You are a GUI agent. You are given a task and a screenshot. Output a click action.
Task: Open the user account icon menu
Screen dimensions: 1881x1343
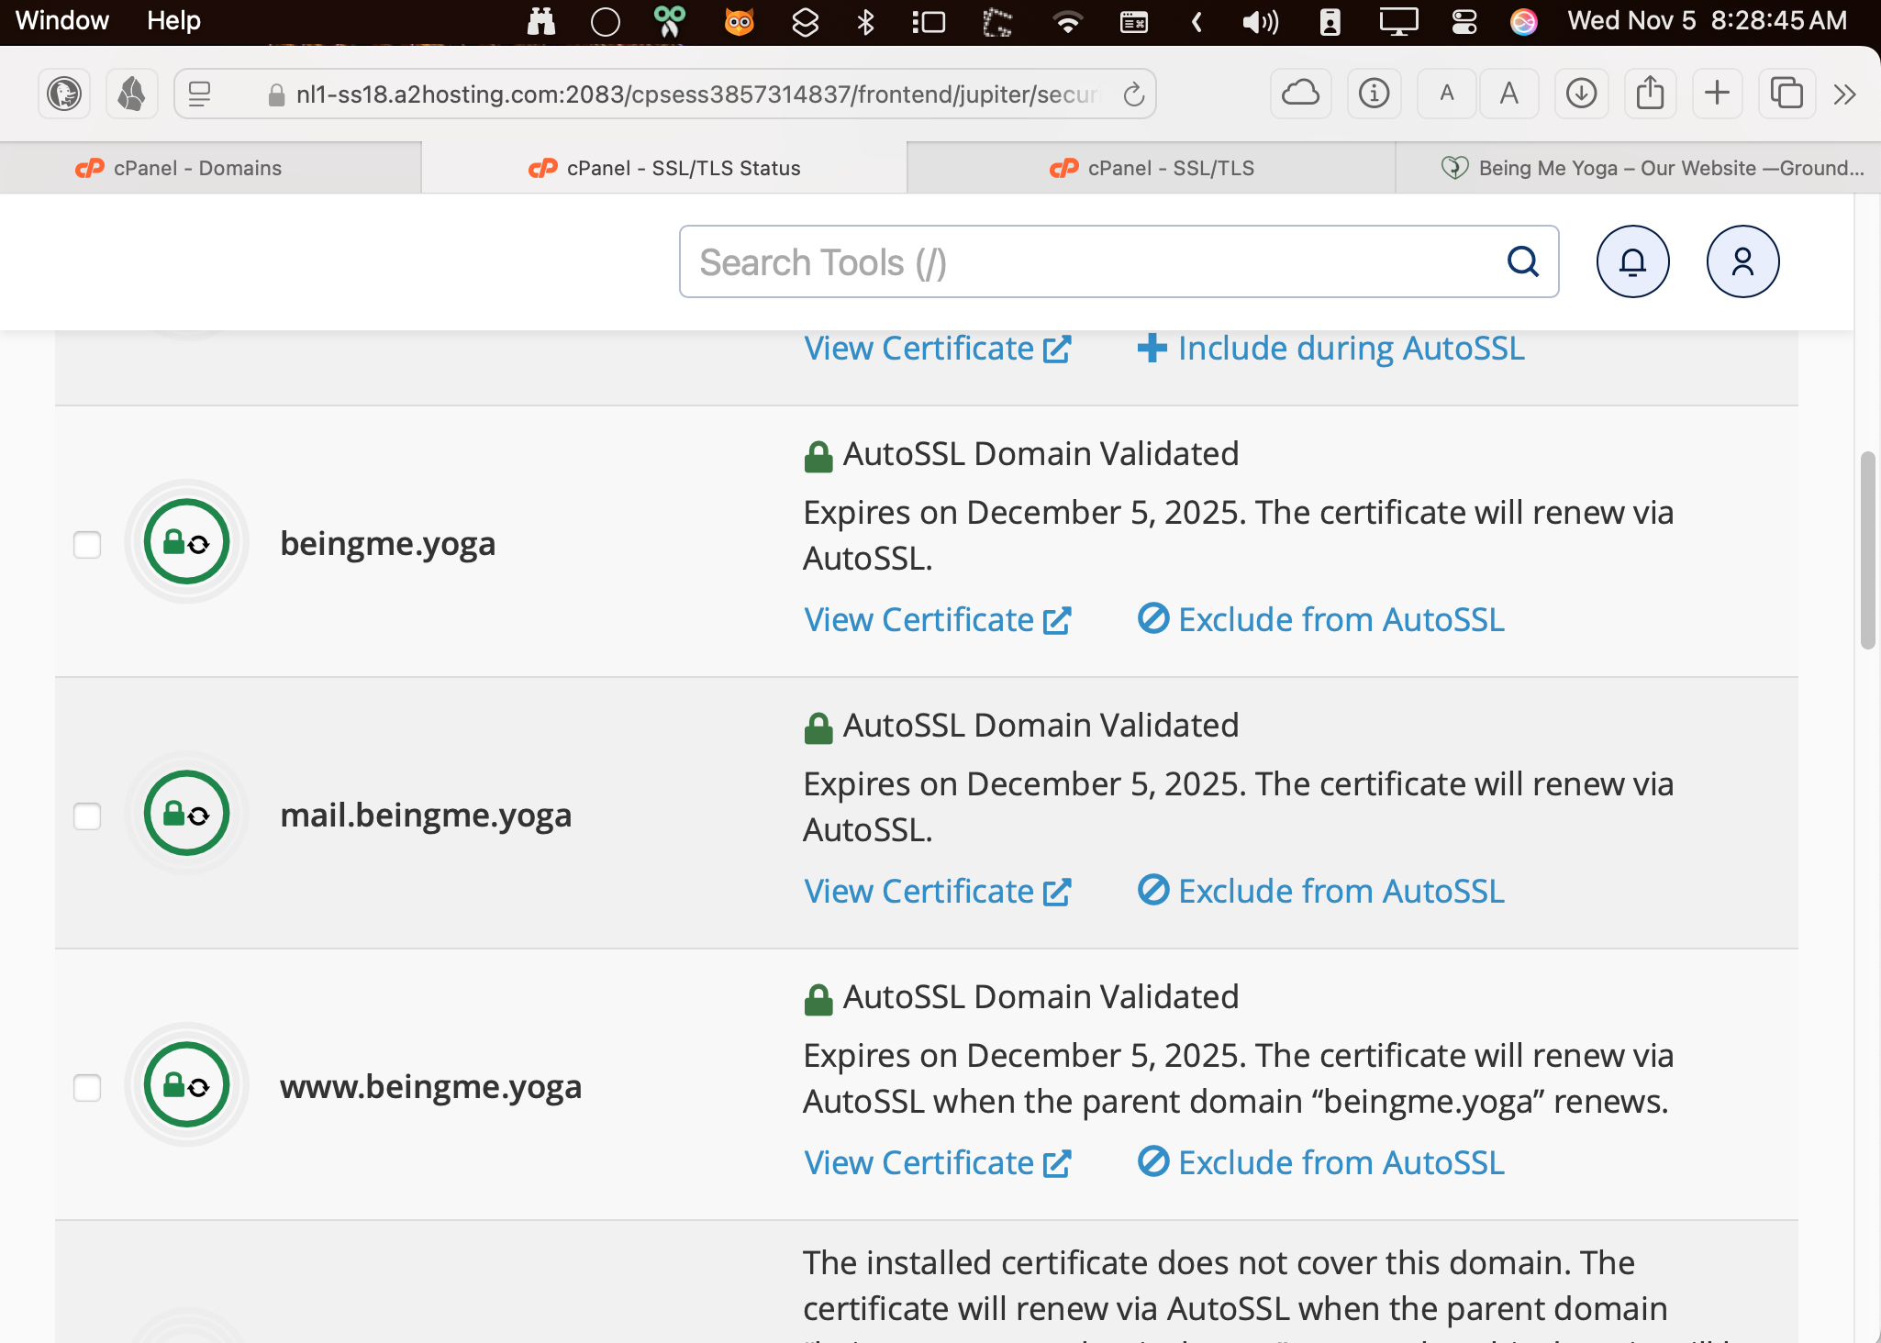tap(1742, 262)
